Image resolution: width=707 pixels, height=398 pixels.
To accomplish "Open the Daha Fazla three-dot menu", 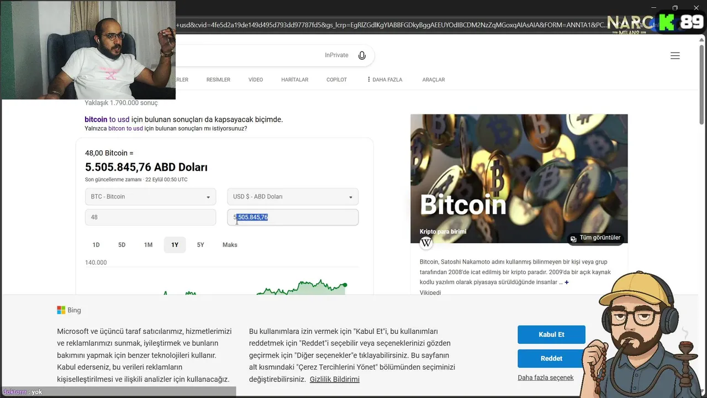I will click(385, 80).
